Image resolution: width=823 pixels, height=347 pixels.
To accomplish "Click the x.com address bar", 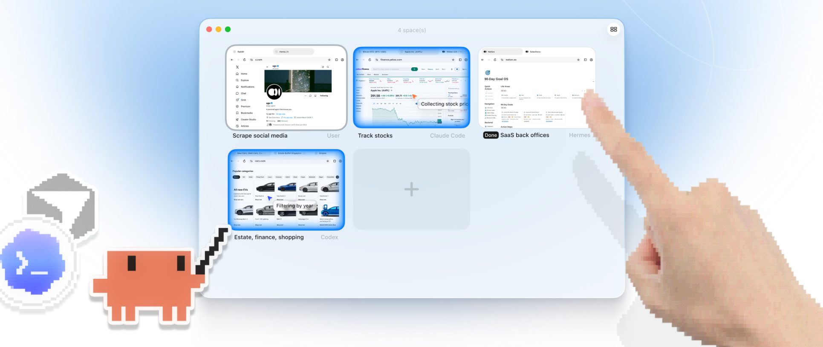I will point(290,60).
